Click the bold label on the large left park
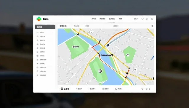This screenshot has height=108, width=189. (76, 47)
